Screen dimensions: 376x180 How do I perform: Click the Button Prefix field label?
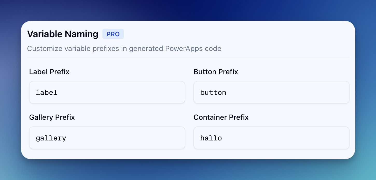(x=215, y=72)
